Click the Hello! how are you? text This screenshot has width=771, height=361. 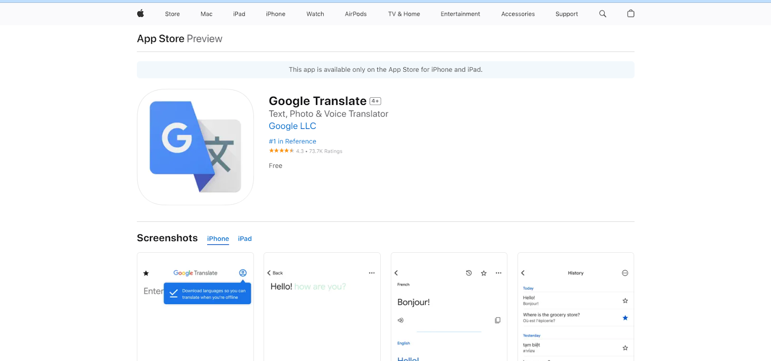[308, 287]
